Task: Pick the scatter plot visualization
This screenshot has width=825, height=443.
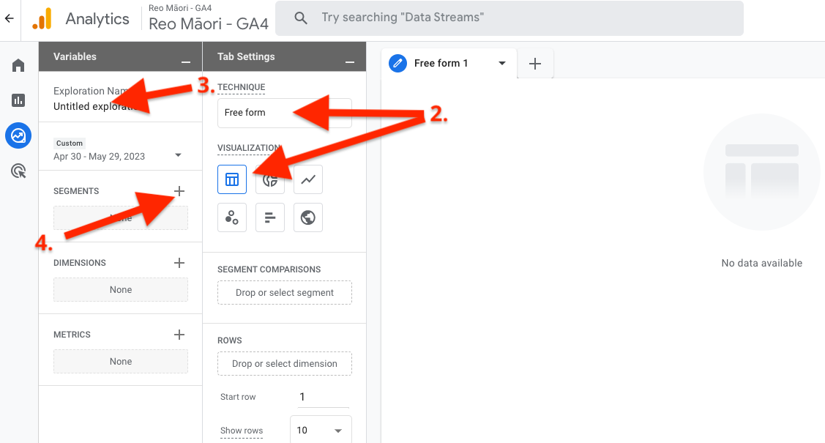Action: coord(231,217)
